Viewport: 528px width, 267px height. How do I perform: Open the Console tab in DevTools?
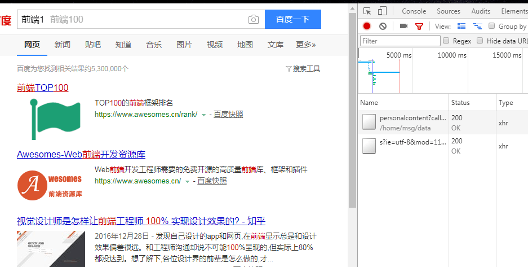coord(414,11)
